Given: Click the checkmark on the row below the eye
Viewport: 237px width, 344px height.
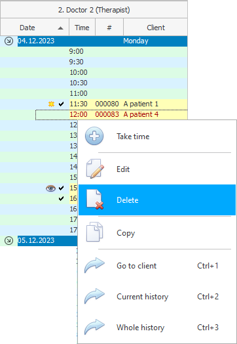Looking at the screenshot, I should [62, 198].
